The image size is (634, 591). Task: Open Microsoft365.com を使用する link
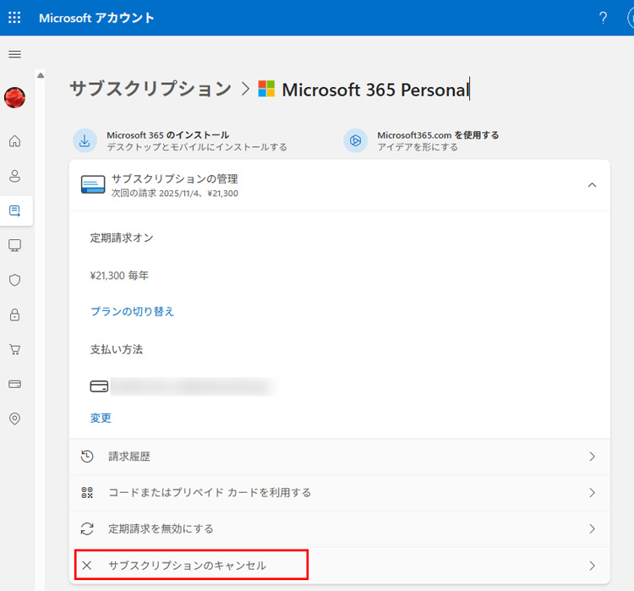[x=438, y=135]
